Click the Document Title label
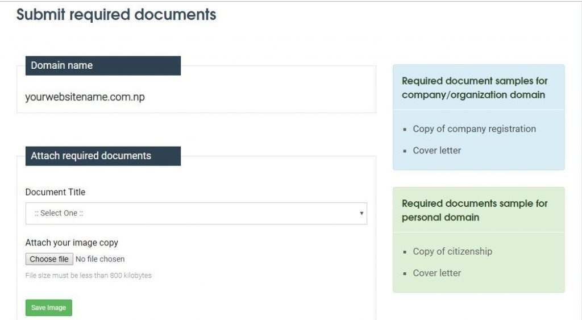582x320 pixels. tap(55, 192)
